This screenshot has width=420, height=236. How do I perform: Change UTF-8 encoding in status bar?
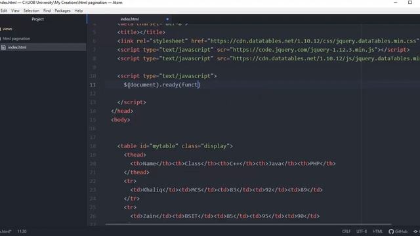[362, 231]
